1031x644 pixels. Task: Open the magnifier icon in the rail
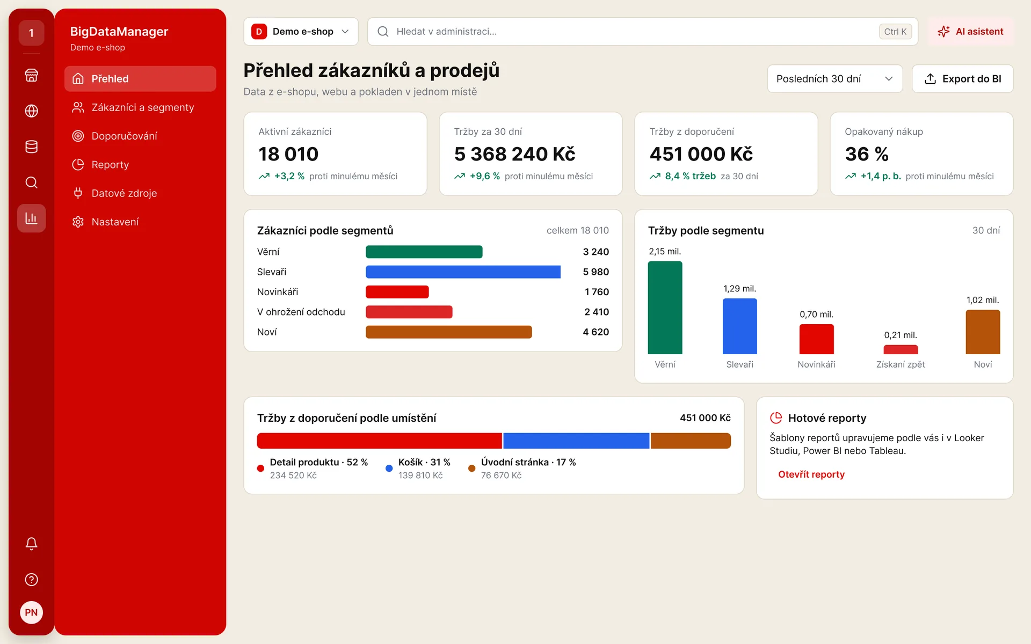(x=31, y=182)
